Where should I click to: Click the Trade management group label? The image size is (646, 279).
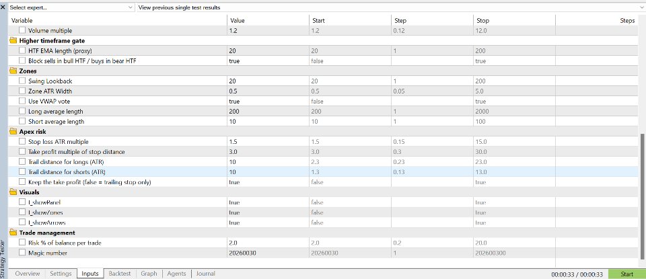click(47, 233)
